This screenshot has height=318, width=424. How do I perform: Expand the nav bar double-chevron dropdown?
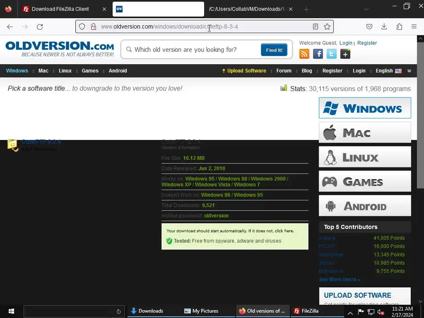[409, 70]
